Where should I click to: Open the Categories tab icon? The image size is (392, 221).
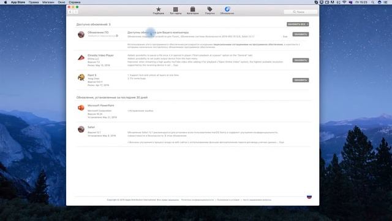[192, 10]
